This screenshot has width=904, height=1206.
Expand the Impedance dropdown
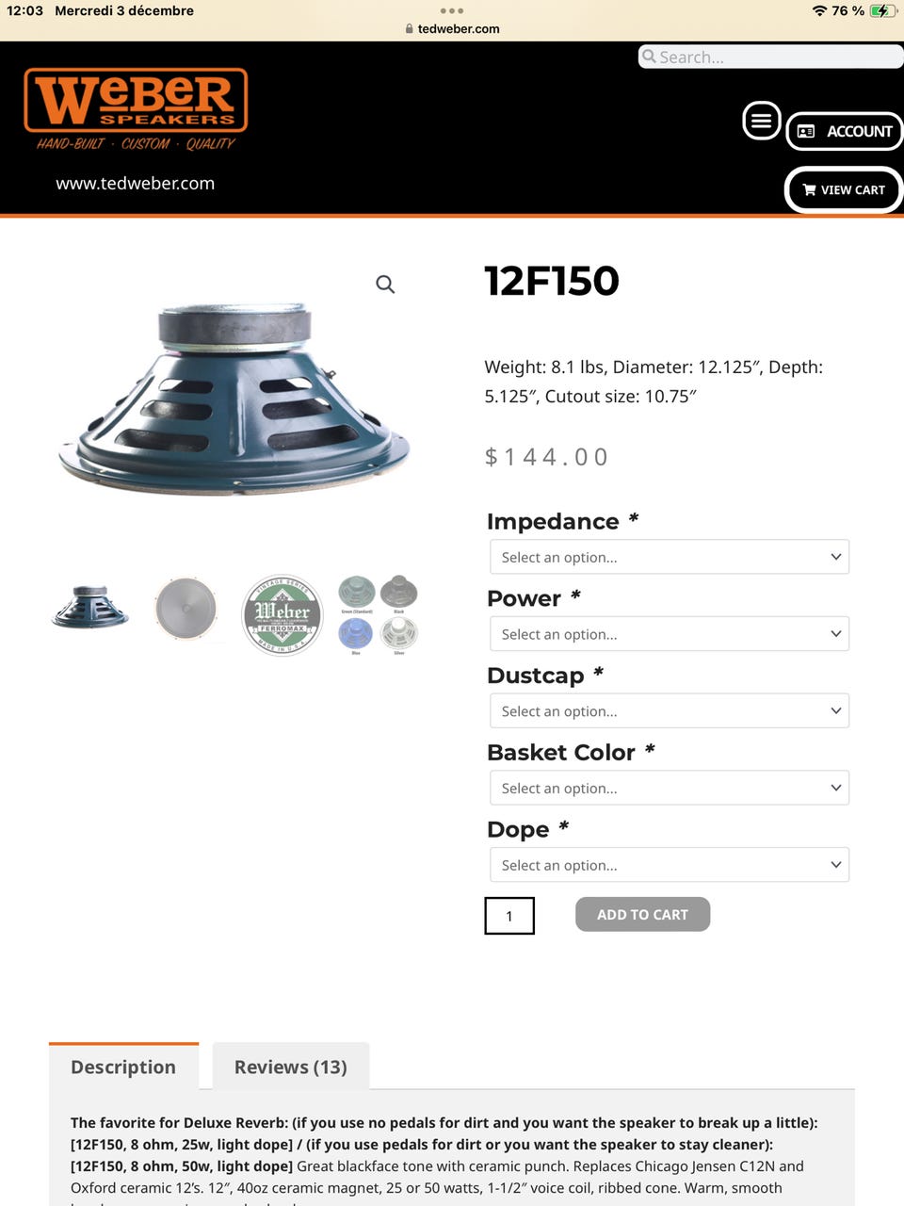click(x=670, y=557)
